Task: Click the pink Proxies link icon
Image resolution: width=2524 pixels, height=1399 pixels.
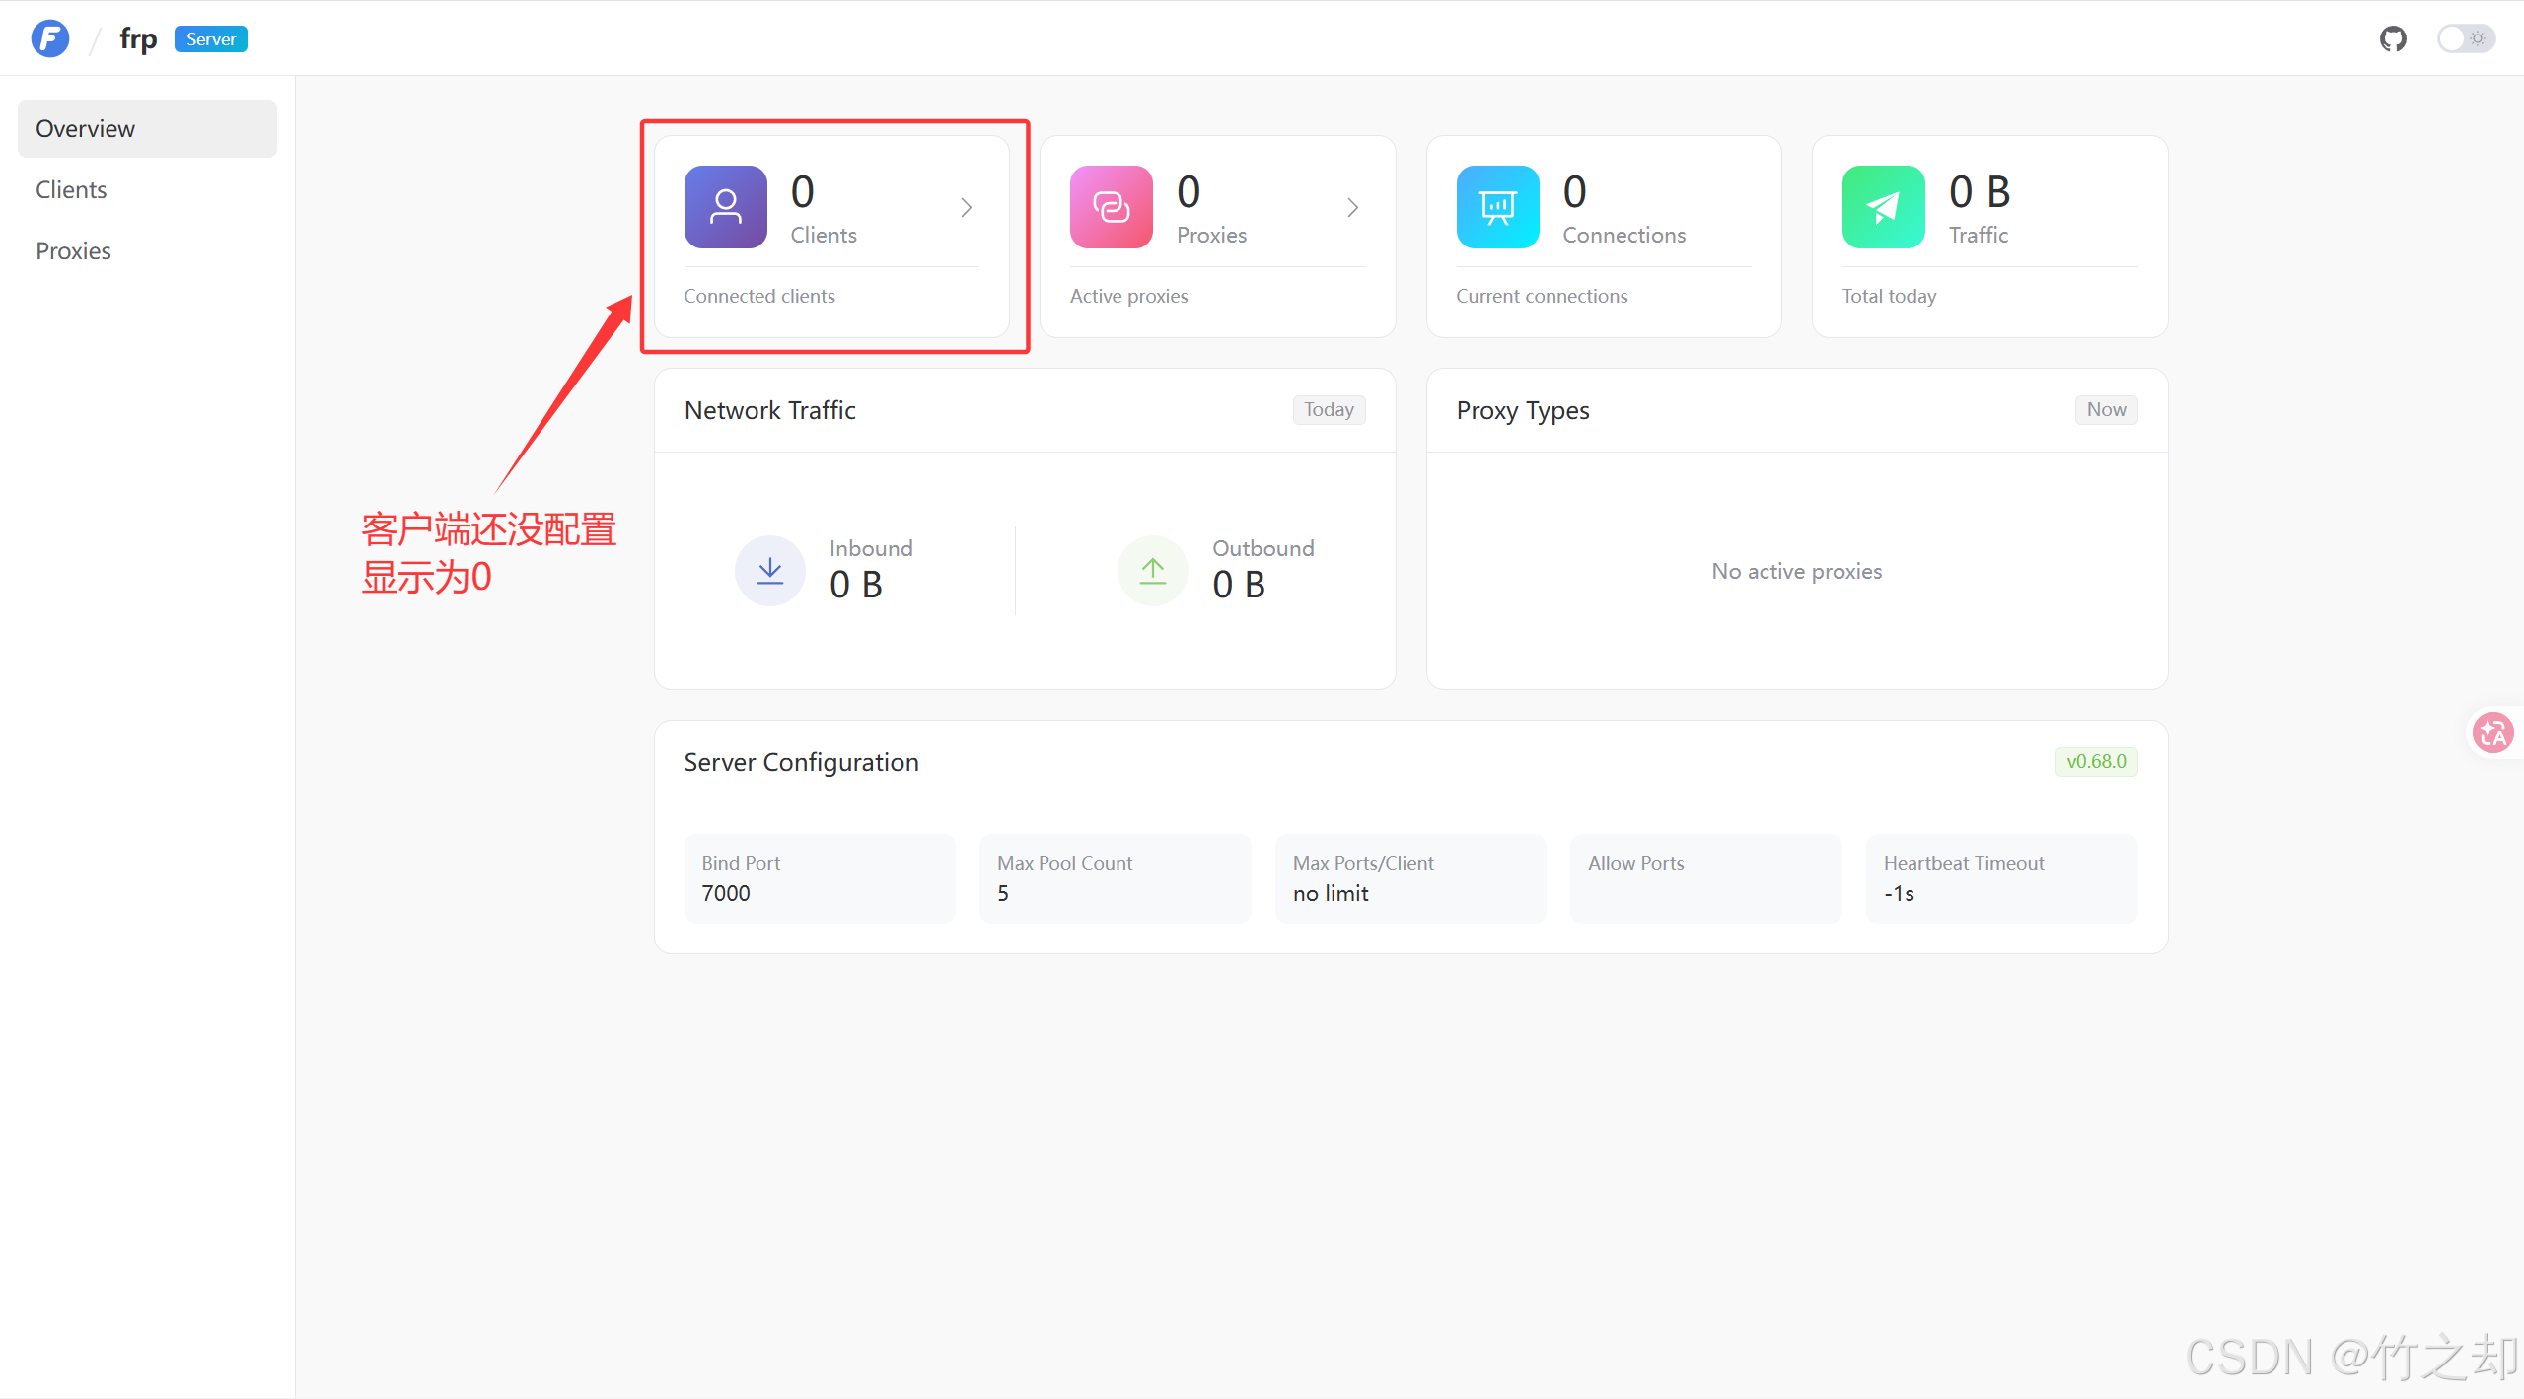Action: 1111,207
